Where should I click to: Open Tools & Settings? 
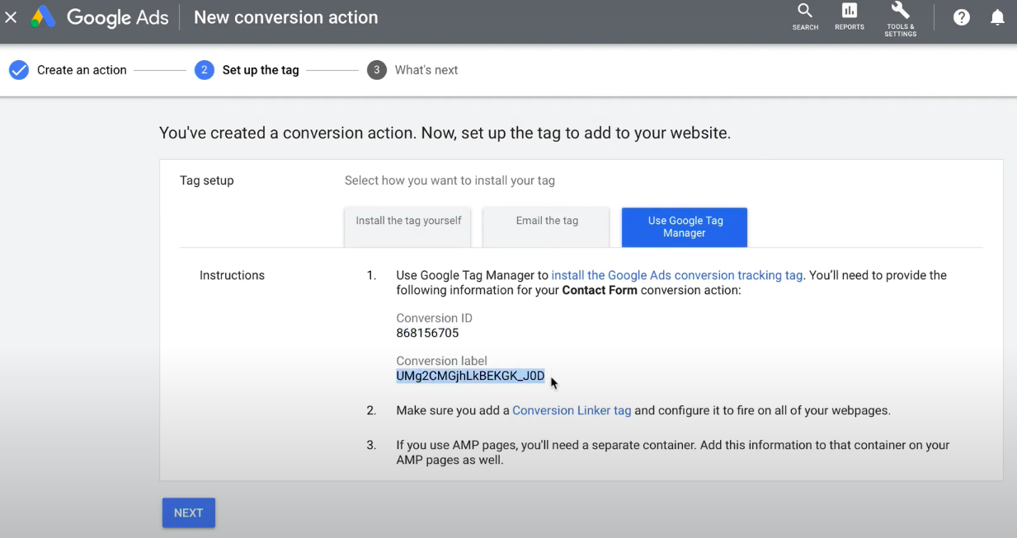pos(900,16)
